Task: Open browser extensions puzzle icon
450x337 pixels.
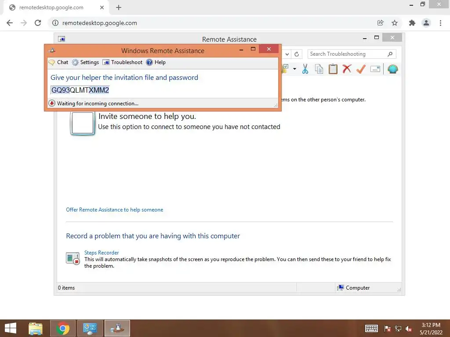Action: [412, 23]
